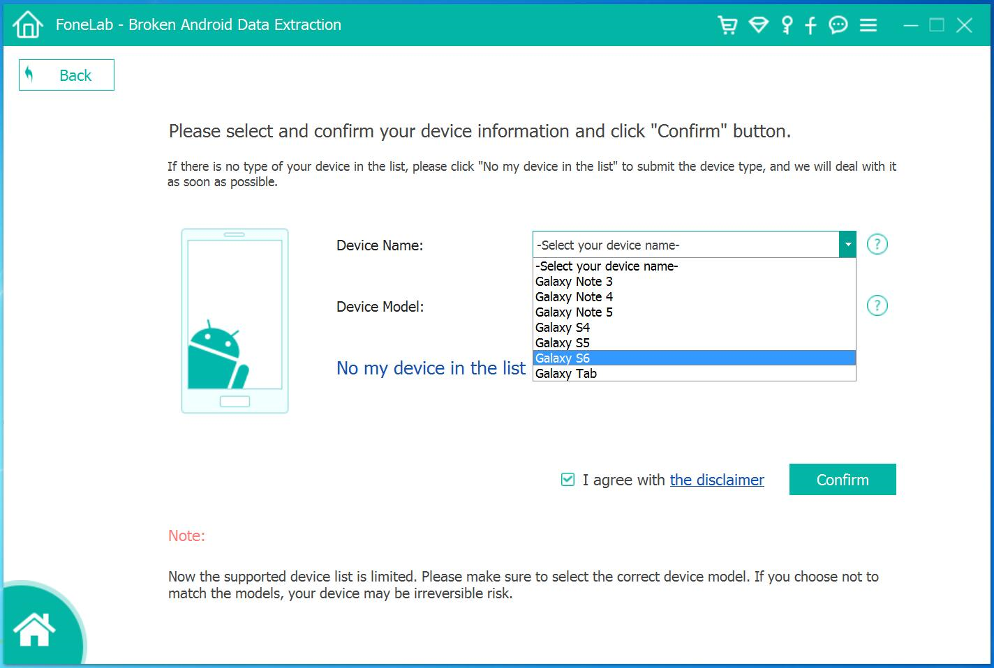Screen dimensions: 994x668
Task: Open the shopping cart purchase icon
Action: click(727, 26)
